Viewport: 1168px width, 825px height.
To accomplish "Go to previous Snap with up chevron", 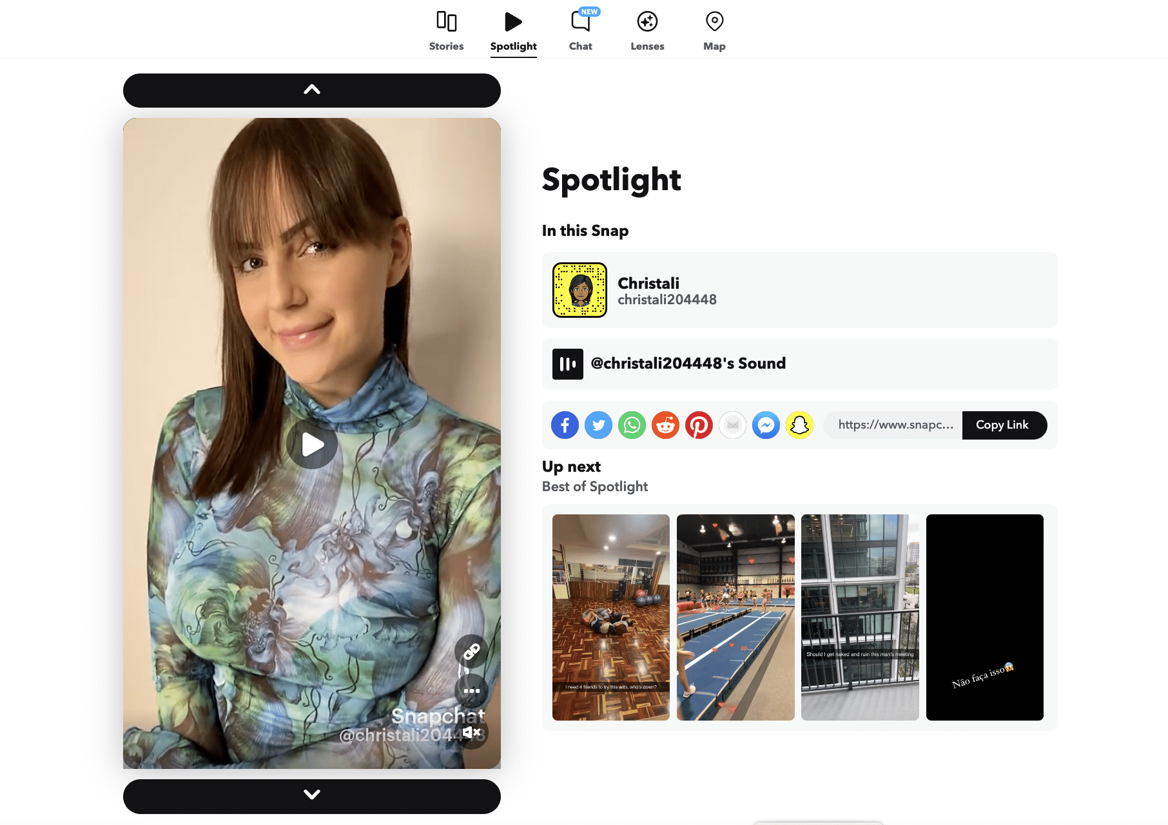I will coord(312,90).
